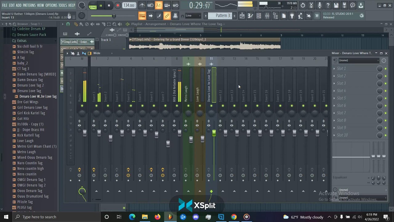The height and width of the screenshot is (222, 394).
Task: Toggle effect Slot 10 enable light
Action: (385, 135)
